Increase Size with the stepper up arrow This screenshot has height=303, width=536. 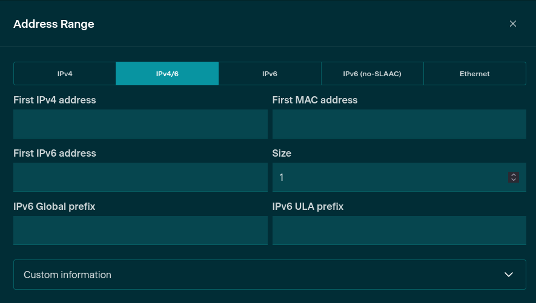514,175
